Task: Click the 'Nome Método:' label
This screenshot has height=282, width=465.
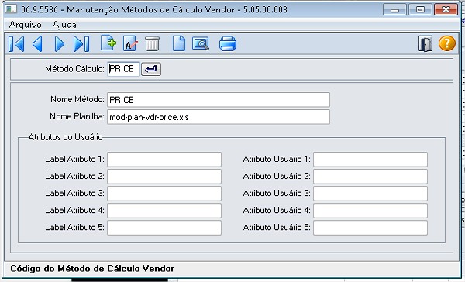Action: point(77,99)
